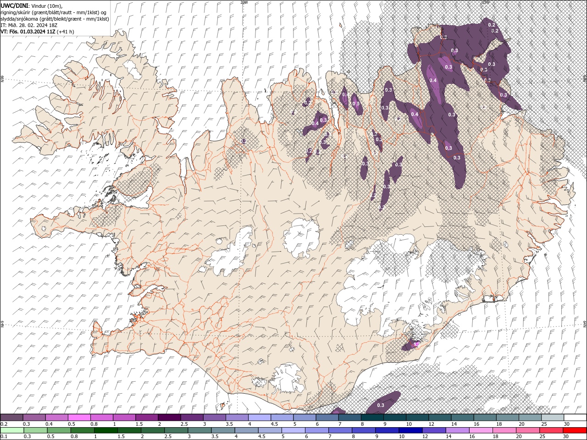Viewport: 587px width, 440px height.
Task: Click the bright pink swatch between 0.5 and 0.8, upper legend row
Action: point(79,418)
